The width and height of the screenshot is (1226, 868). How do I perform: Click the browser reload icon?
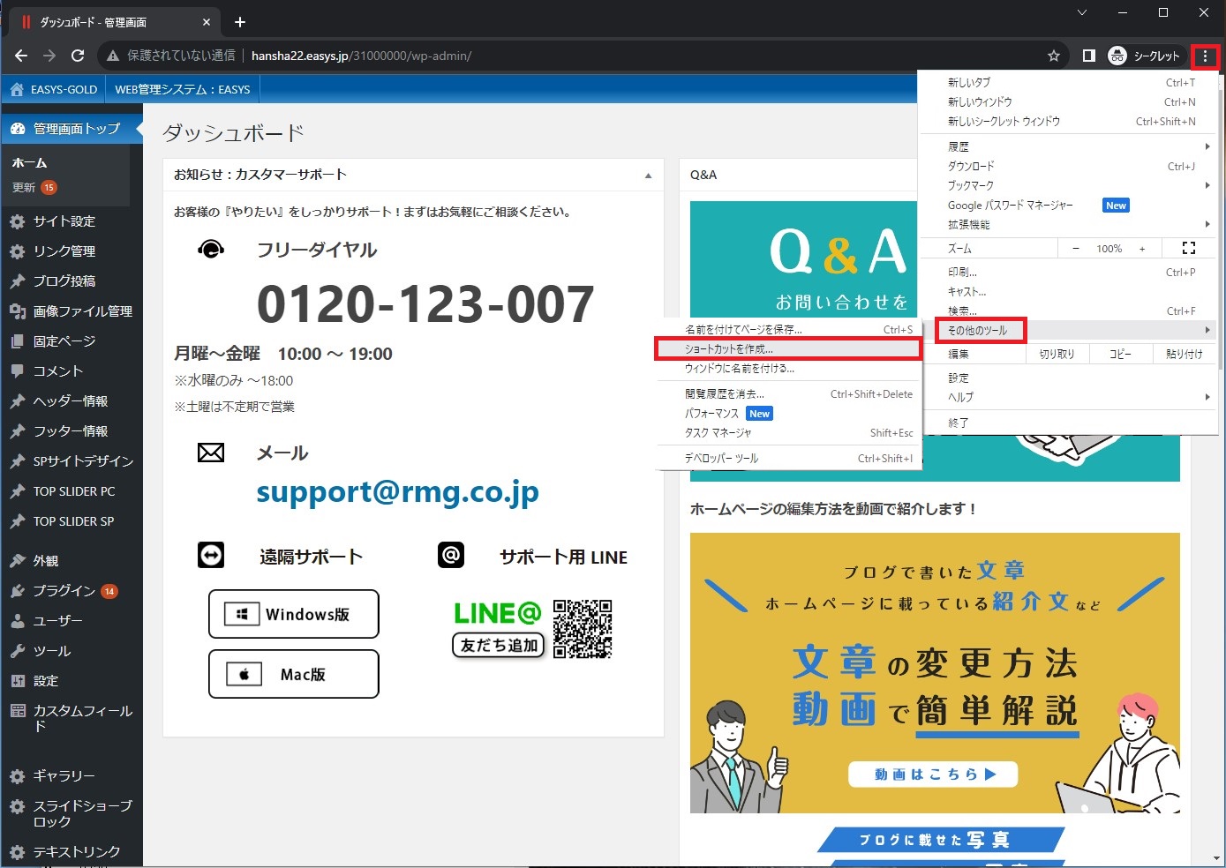(x=78, y=56)
